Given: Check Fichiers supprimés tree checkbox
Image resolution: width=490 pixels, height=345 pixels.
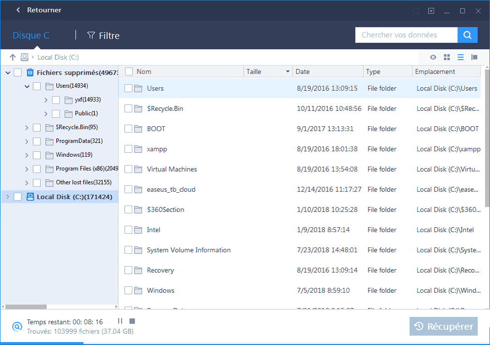Looking at the screenshot, I should (x=18, y=72).
